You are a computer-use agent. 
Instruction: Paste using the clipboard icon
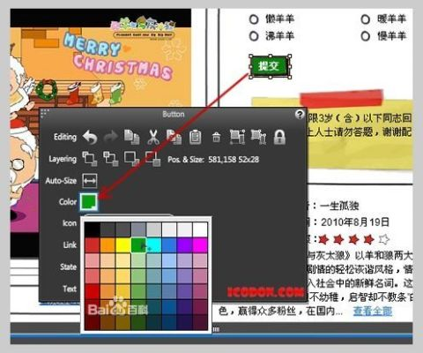coord(196,137)
